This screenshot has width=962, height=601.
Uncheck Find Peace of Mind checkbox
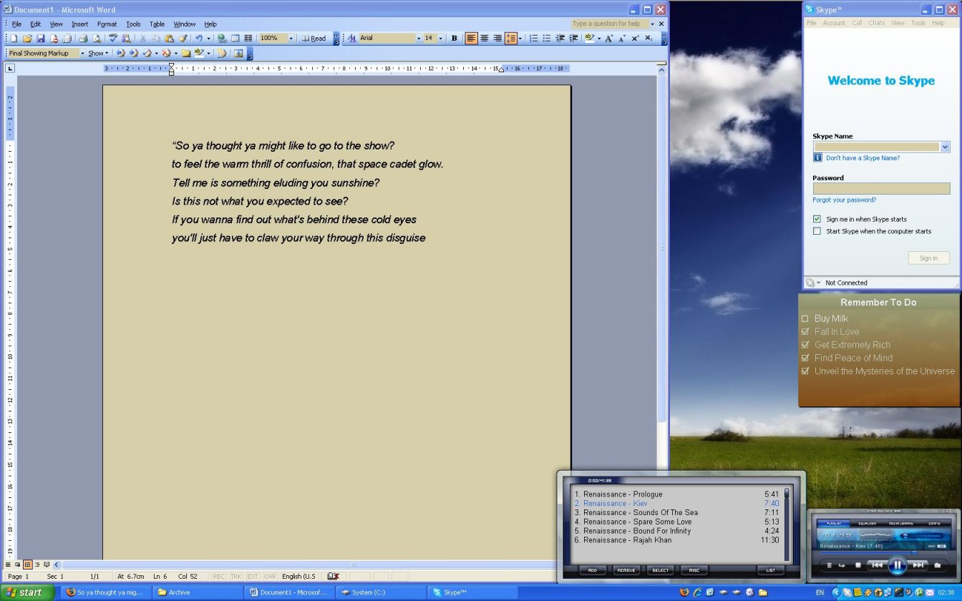pos(805,358)
